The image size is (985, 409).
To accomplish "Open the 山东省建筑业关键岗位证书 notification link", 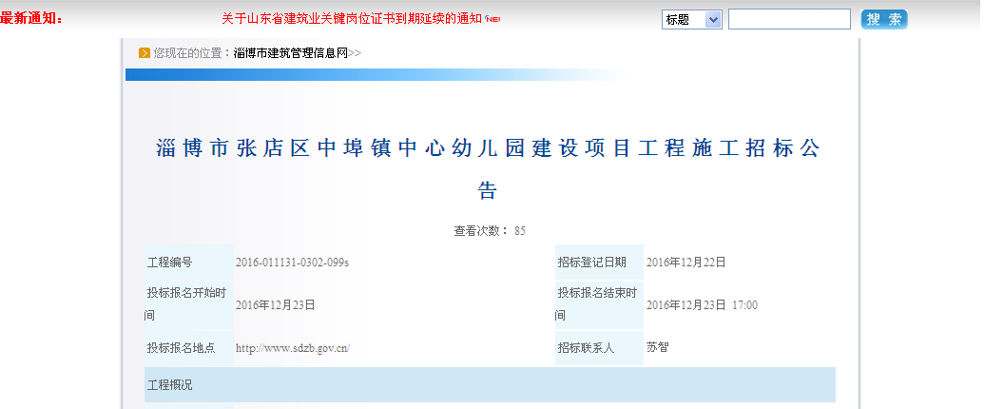I will pyautogui.click(x=352, y=19).
